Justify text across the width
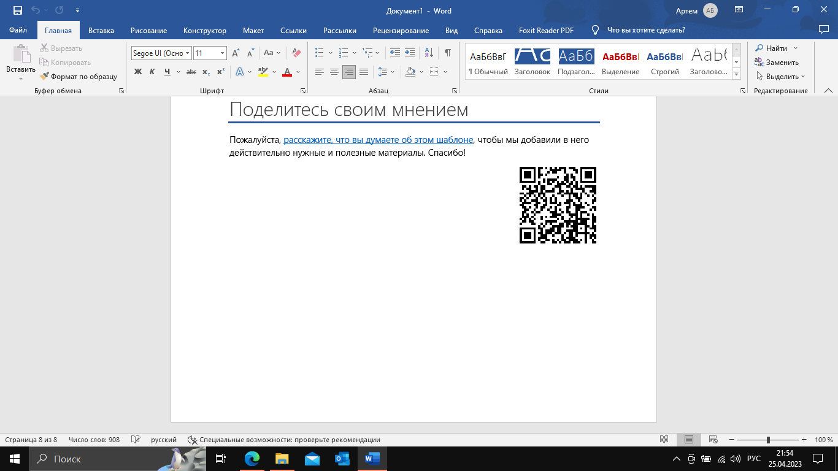838x471 pixels. click(364, 72)
